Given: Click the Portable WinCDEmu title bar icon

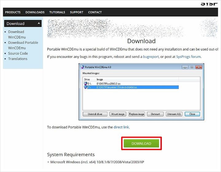Looking at the screenshot, I should click(83, 67).
